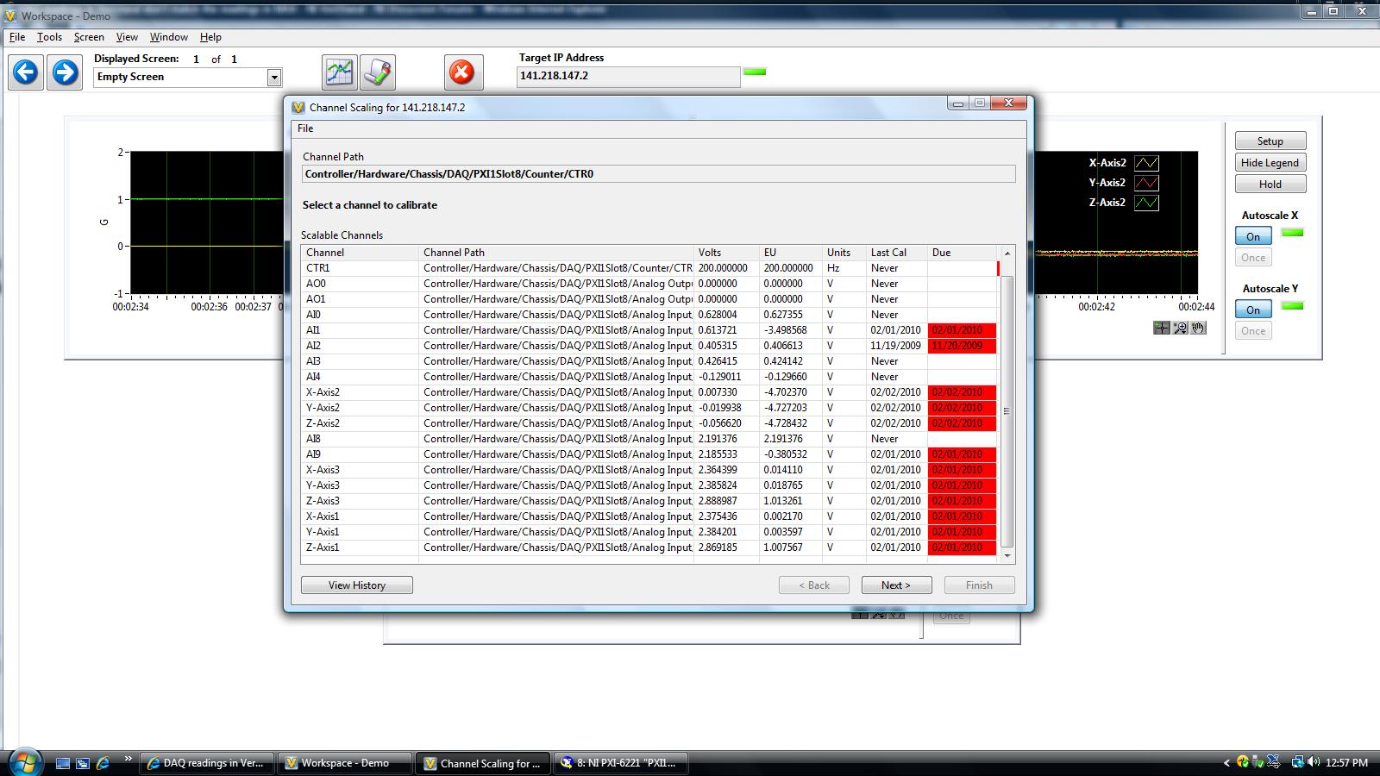Click the Next > button
The image size is (1380, 776).
click(x=895, y=585)
